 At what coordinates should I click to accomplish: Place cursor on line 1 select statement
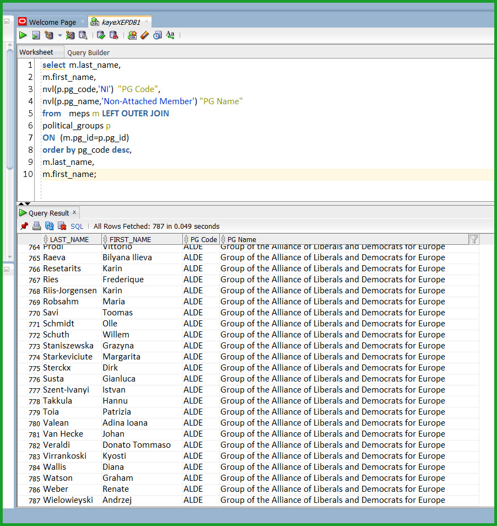click(82, 65)
